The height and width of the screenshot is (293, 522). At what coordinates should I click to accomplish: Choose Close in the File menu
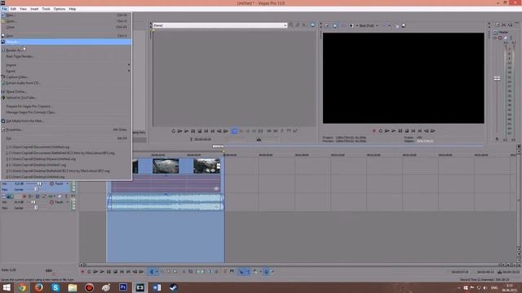pos(66,27)
